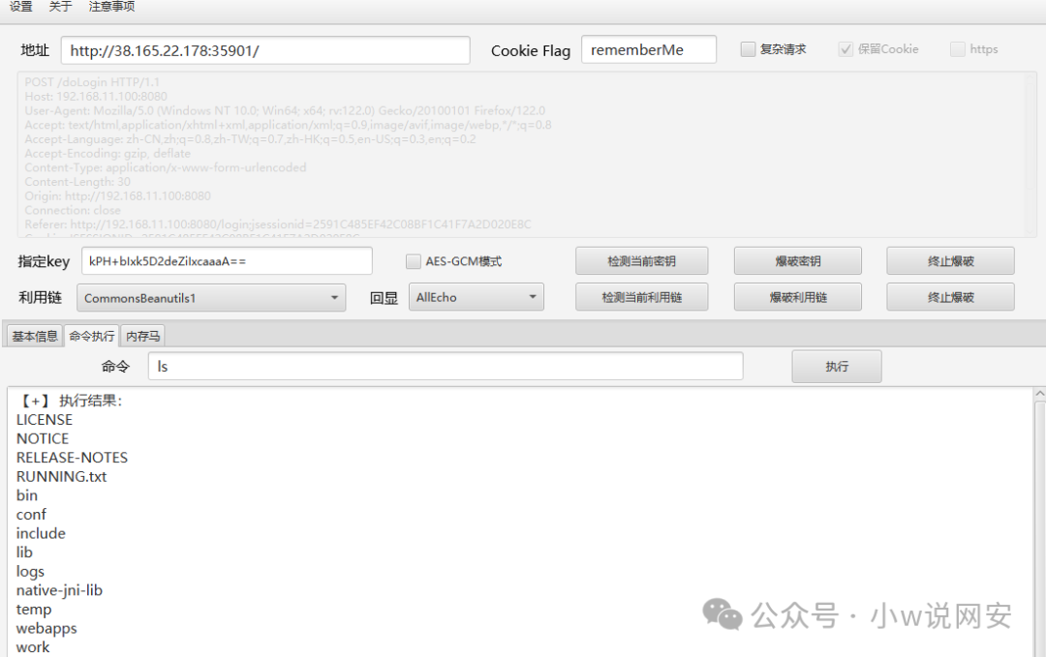Viewport: 1046px width, 657px height.
Task: Click the results pane scrollbar up arrow
Action: tap(1039, 395)
